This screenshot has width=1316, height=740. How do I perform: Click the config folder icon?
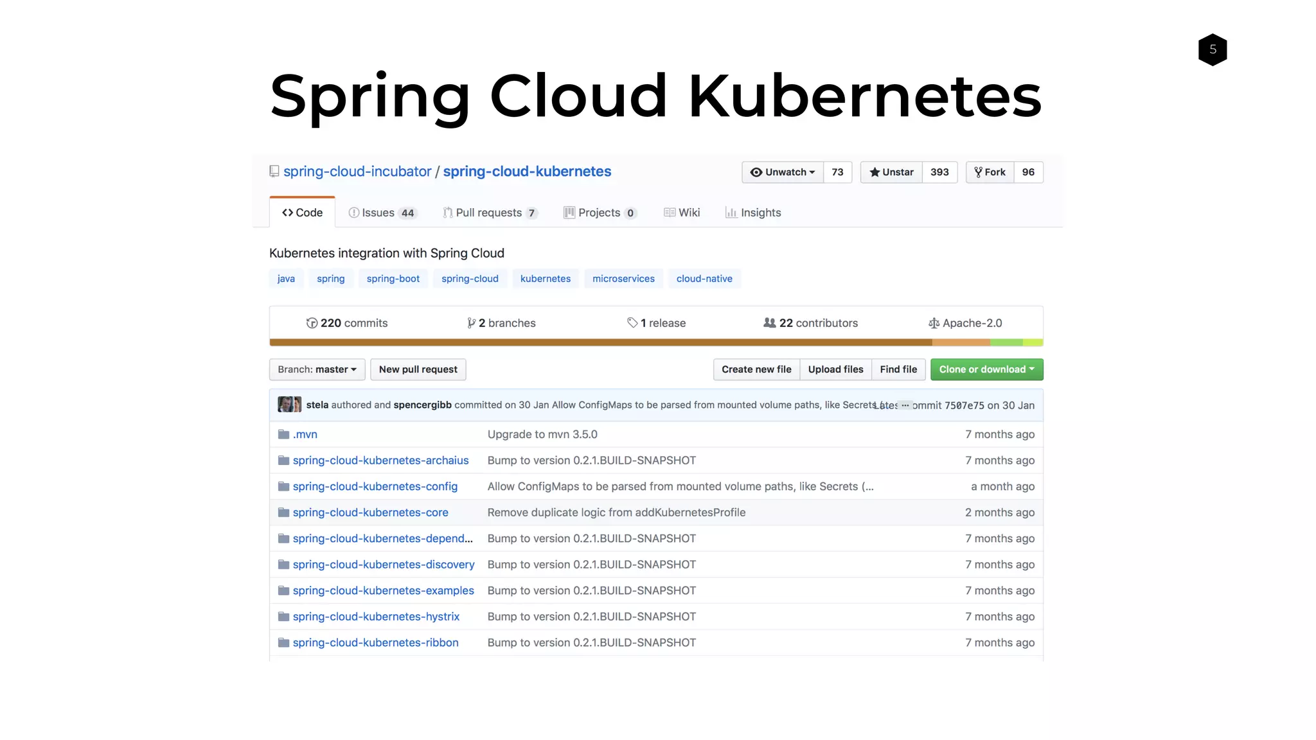coord(283,486)
